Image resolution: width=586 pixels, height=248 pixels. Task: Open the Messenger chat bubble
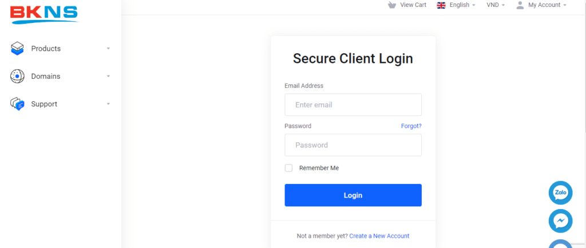coord(560,221)
